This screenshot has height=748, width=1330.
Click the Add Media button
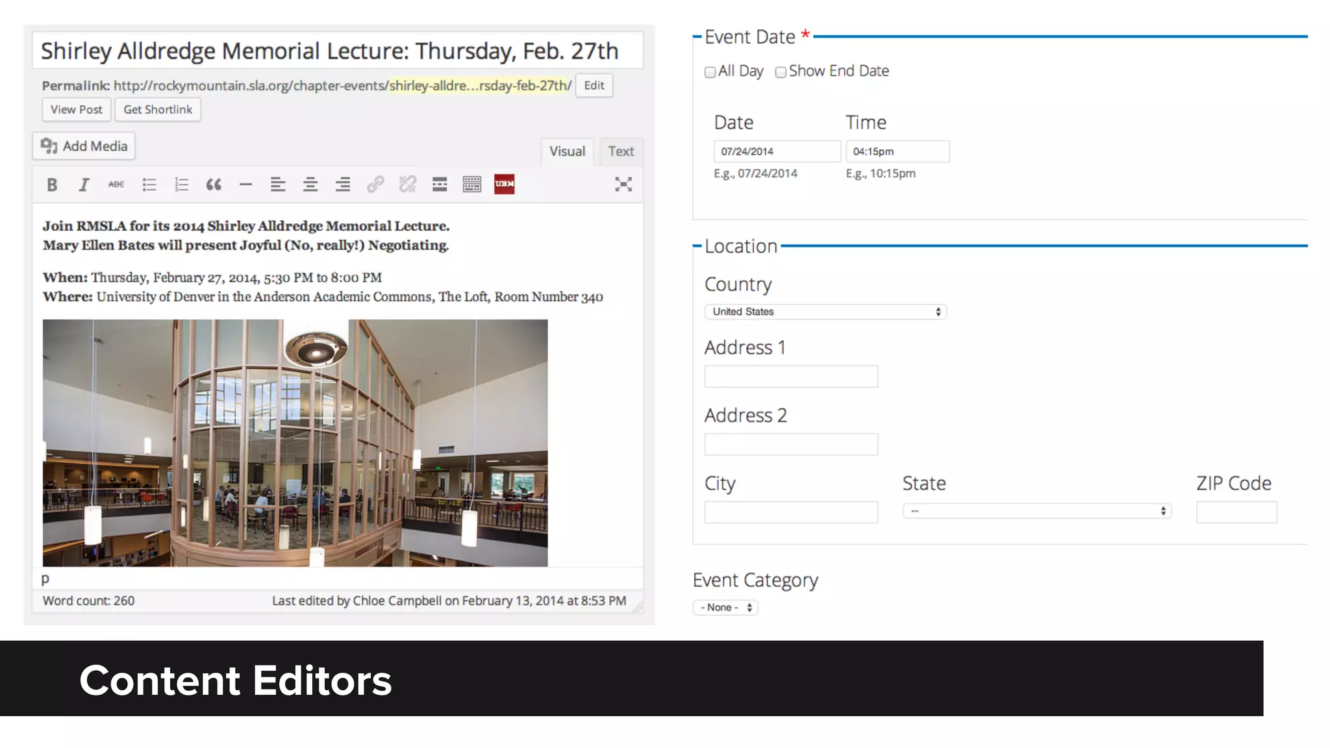(x=84, y=146)
